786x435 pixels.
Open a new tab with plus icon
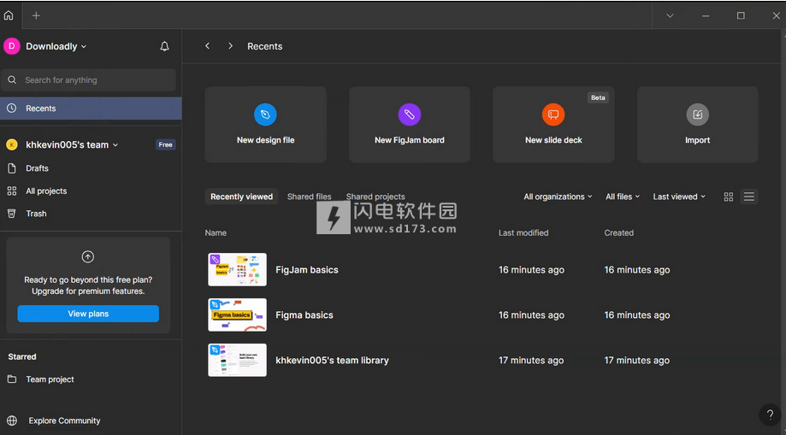(36, 15)
